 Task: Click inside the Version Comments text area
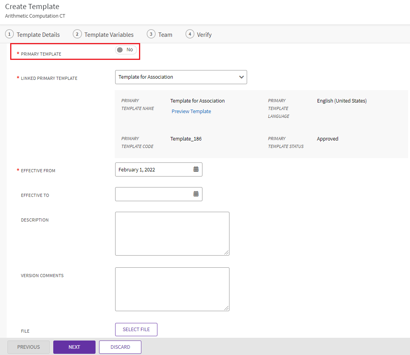(x=172, y=289)
